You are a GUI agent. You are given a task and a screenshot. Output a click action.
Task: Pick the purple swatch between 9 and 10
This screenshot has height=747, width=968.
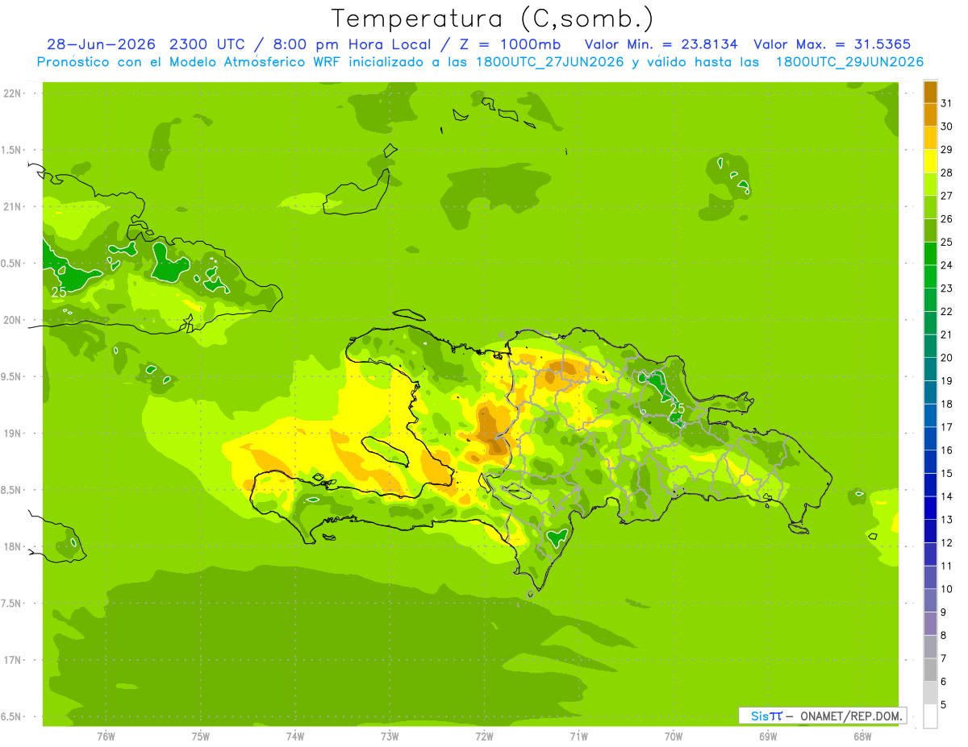pyautogui.click(x=930, y=601)
